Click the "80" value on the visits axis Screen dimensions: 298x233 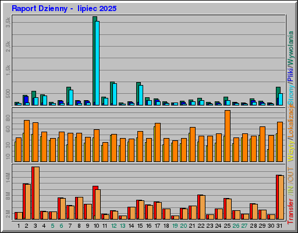coord(8,118)
